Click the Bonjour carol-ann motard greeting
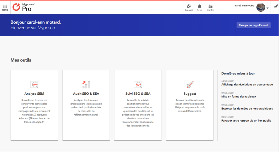 [36, 22]
